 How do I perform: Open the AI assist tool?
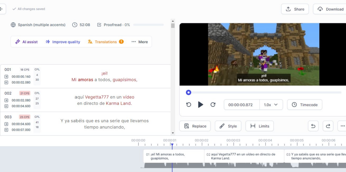pos(27,42)
